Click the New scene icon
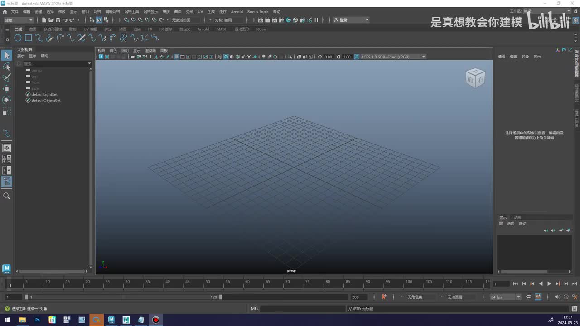Screen dimensions: 580x326 point(44,20)
